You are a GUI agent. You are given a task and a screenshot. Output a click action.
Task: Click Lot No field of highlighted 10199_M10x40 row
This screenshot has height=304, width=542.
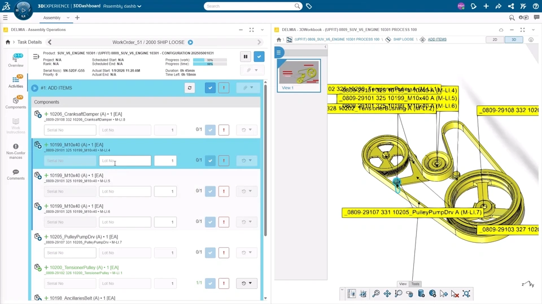pos(125,160)
